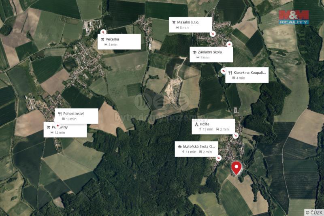Click the arrow marker beside Kiosek na Koupališti
324x216 pixels.
click(224, 71)
